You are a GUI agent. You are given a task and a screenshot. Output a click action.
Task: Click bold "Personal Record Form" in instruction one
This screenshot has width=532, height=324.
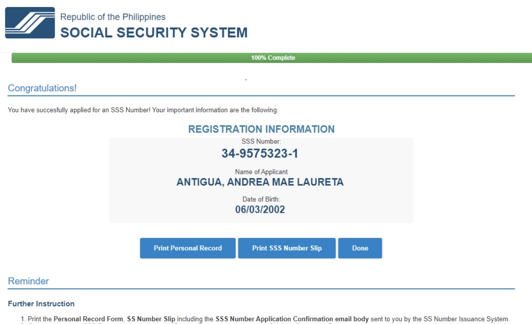coord(88,319)
